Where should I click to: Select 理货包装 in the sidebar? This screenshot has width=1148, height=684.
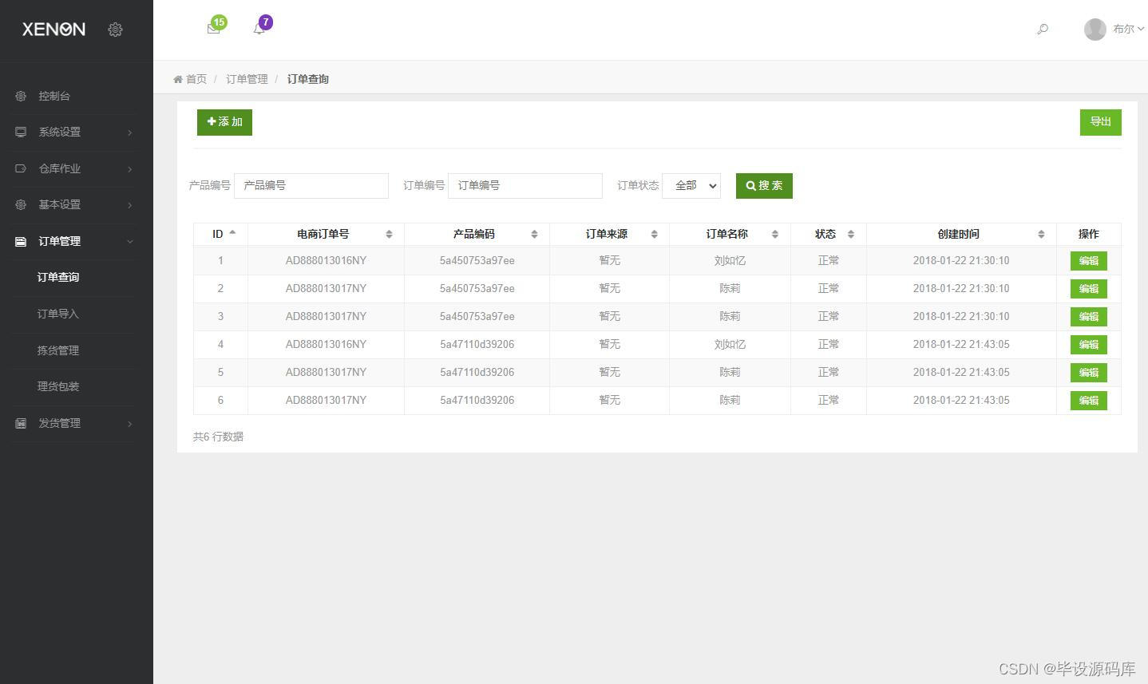(58, 386)
